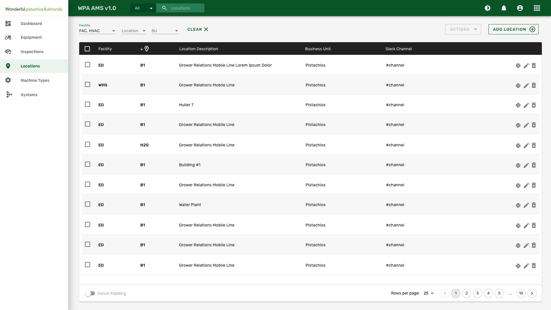Go to Equipment in sidebar
551x310 pixels.
[31, 37]
